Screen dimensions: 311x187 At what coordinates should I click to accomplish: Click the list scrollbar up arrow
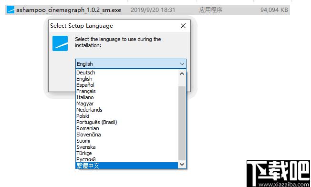point(182,73)
